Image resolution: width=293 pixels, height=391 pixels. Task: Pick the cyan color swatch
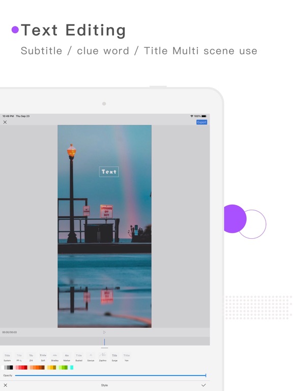click(72, 367)
